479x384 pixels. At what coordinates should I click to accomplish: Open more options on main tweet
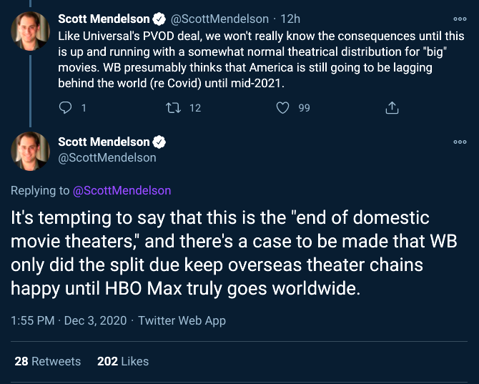[459, 142]
